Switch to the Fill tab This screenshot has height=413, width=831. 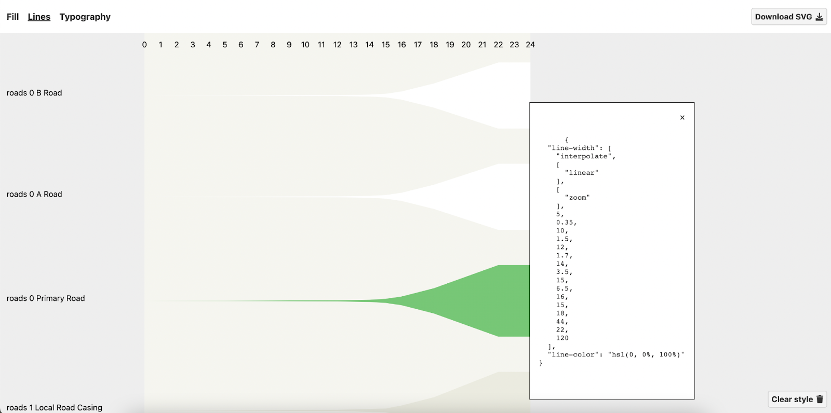[12, 17]
